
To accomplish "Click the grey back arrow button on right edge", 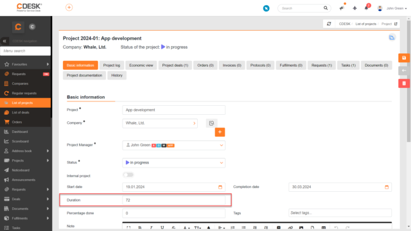I will pos(404,71).
